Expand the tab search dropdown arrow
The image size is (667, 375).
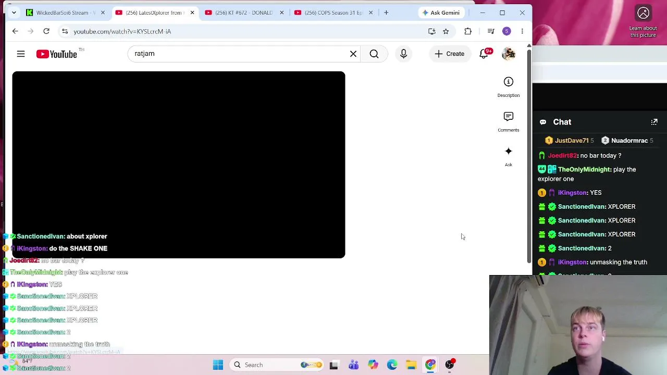pyautogui.click(x=14, y=12)
